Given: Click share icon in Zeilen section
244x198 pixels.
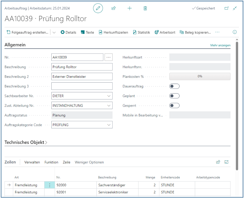Looking at the screenshot, I should pos(218,162).
